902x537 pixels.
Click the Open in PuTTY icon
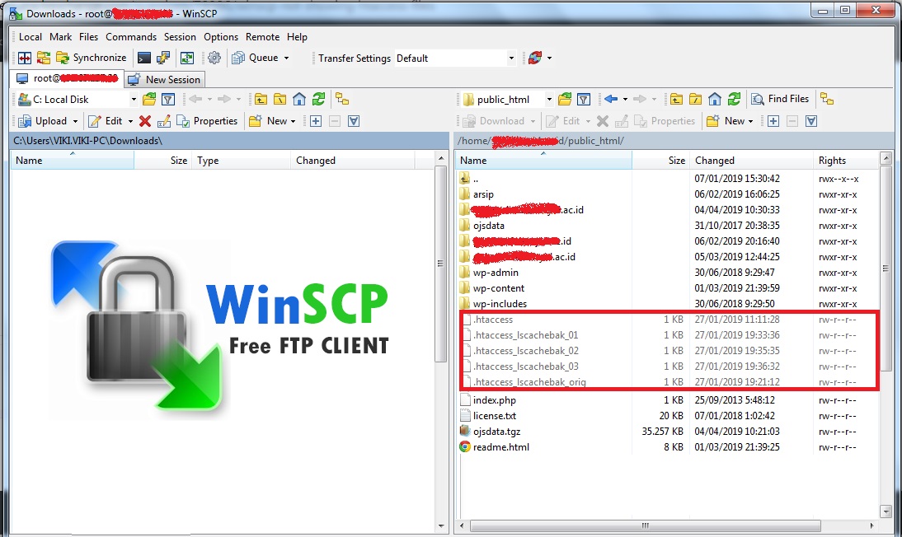(x=163, y=58)
